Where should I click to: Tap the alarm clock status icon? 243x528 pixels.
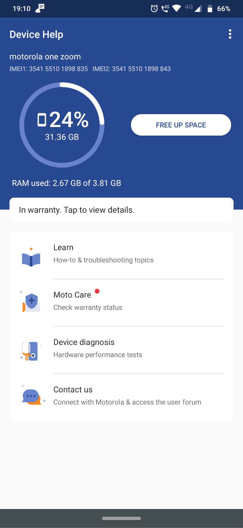pyautogui.click(x=154, y=9)
